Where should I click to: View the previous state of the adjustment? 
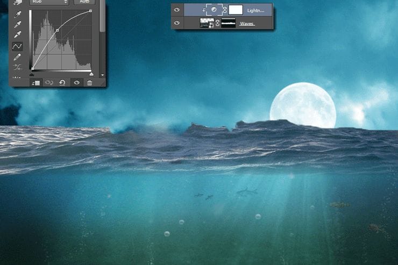pos(49,82)
